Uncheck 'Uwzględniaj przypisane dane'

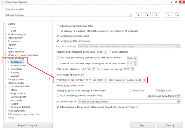click(x=58, y=36)
